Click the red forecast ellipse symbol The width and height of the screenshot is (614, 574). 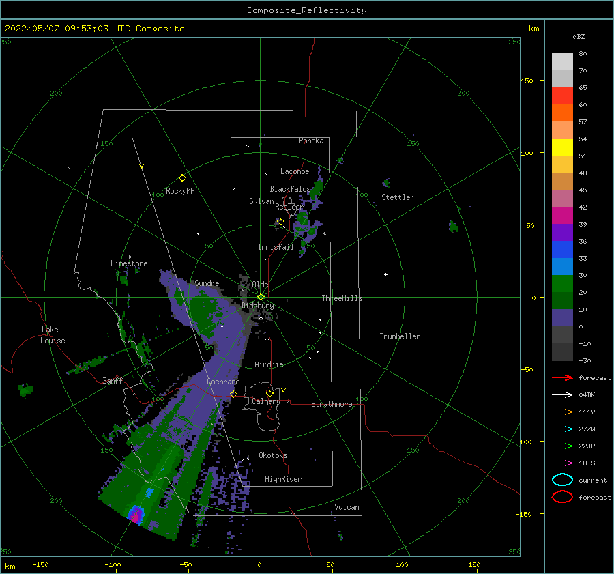[562, 497]
